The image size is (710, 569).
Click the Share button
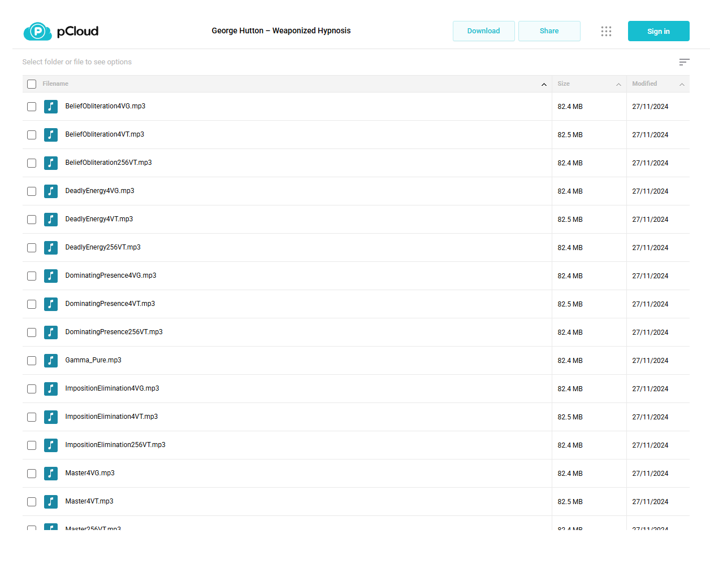[549, 31]
